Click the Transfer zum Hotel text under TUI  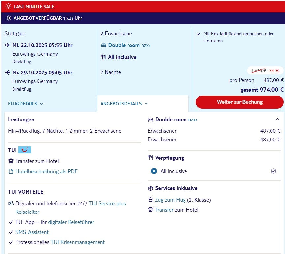[37, 161]
